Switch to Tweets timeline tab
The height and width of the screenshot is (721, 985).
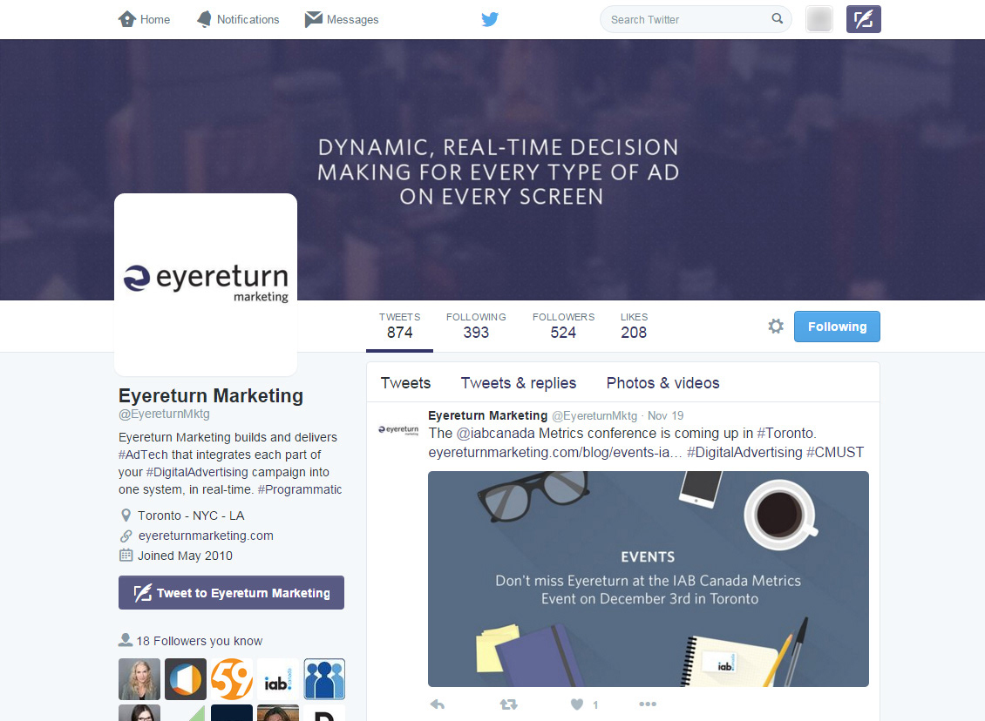pos(406,383)
